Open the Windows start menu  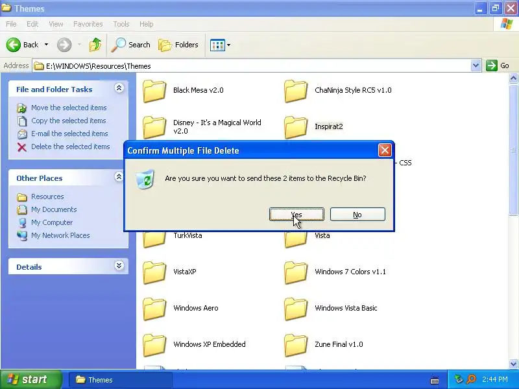click(31, 379)
